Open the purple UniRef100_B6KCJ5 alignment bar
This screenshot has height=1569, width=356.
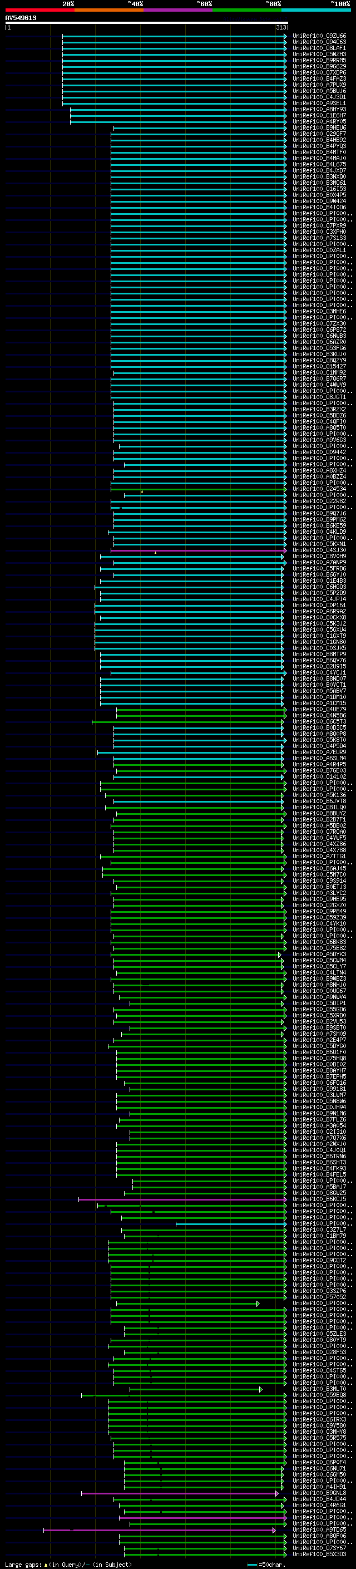click(x=182, y=1199)
